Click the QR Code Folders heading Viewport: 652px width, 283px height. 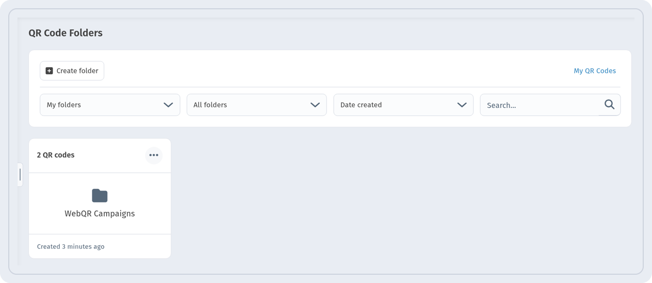tap(66, 33)
